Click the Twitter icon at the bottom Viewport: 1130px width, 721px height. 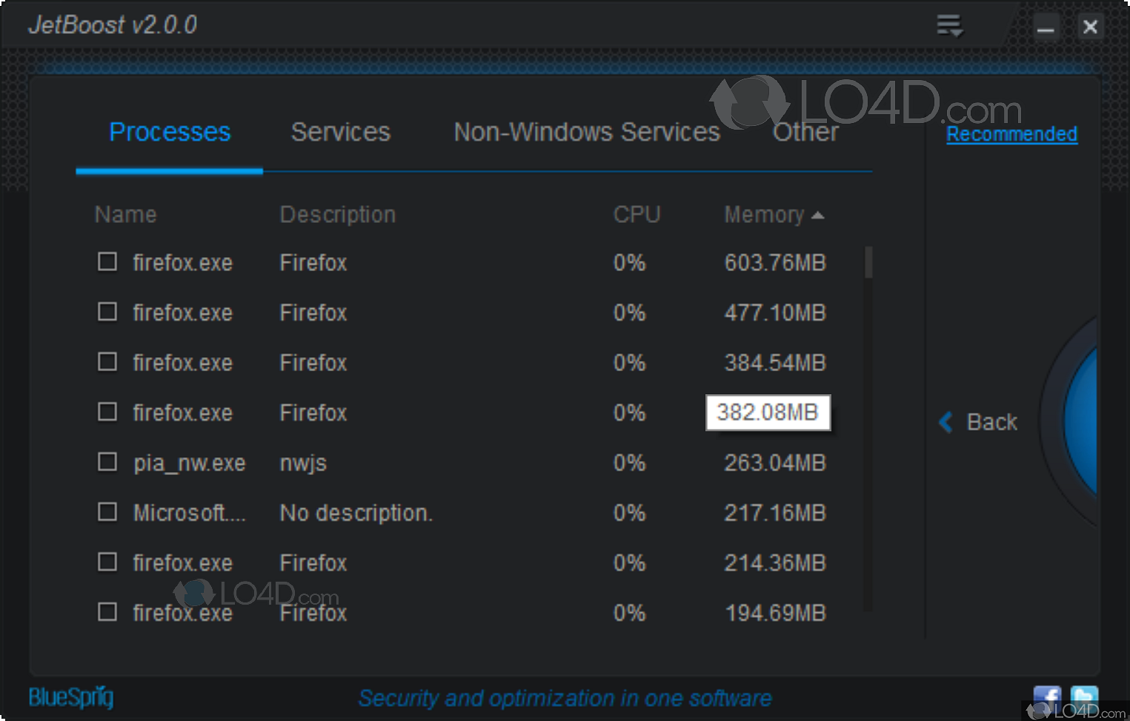tap(1084, 697)
